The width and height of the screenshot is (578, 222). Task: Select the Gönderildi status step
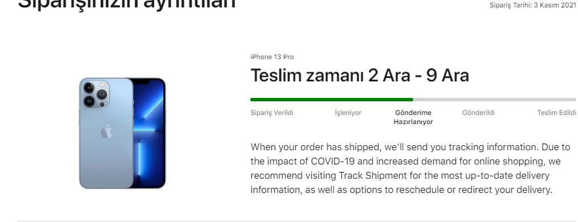click(x=478, y=113)
